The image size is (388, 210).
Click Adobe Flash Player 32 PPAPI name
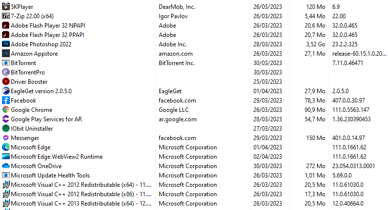(47, 35)
